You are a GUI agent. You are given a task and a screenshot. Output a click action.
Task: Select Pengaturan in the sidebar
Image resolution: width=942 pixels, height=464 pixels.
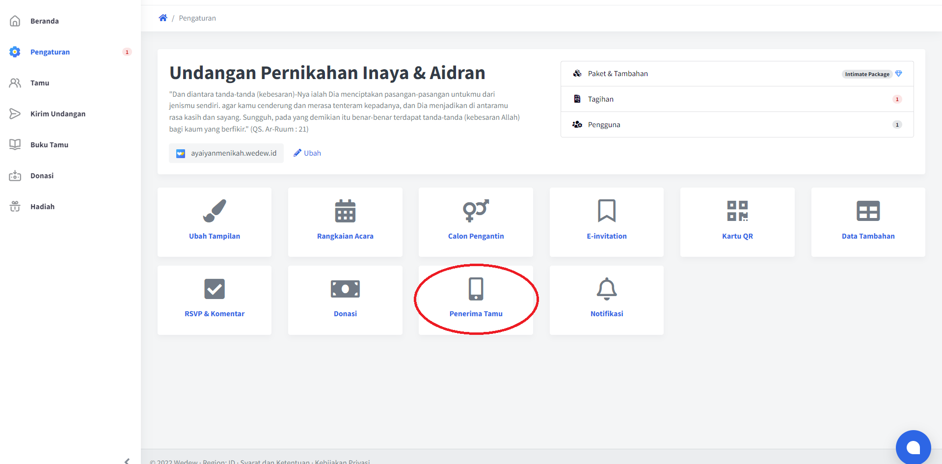[50, 52]
